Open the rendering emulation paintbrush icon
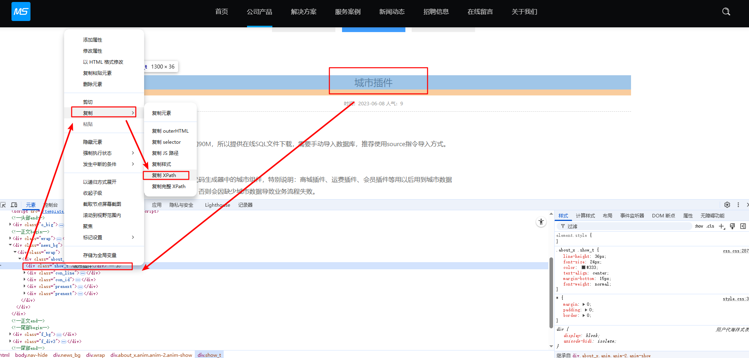Image resolution: width=749 pixels, height=358 pixels. tap(732, 226)
